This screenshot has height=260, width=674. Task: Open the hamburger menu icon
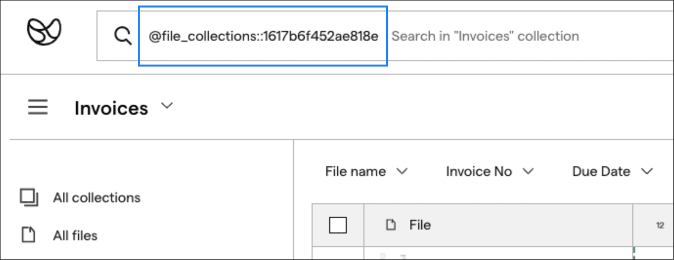38,107
